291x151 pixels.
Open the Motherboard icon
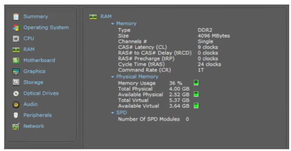point(16,60)
